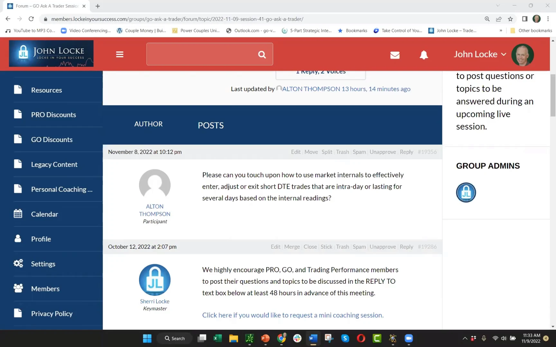The height and width of the screenshot is (347, 556).
Task: Open Zoom from the taskbar
Action: tap(409, 338)
